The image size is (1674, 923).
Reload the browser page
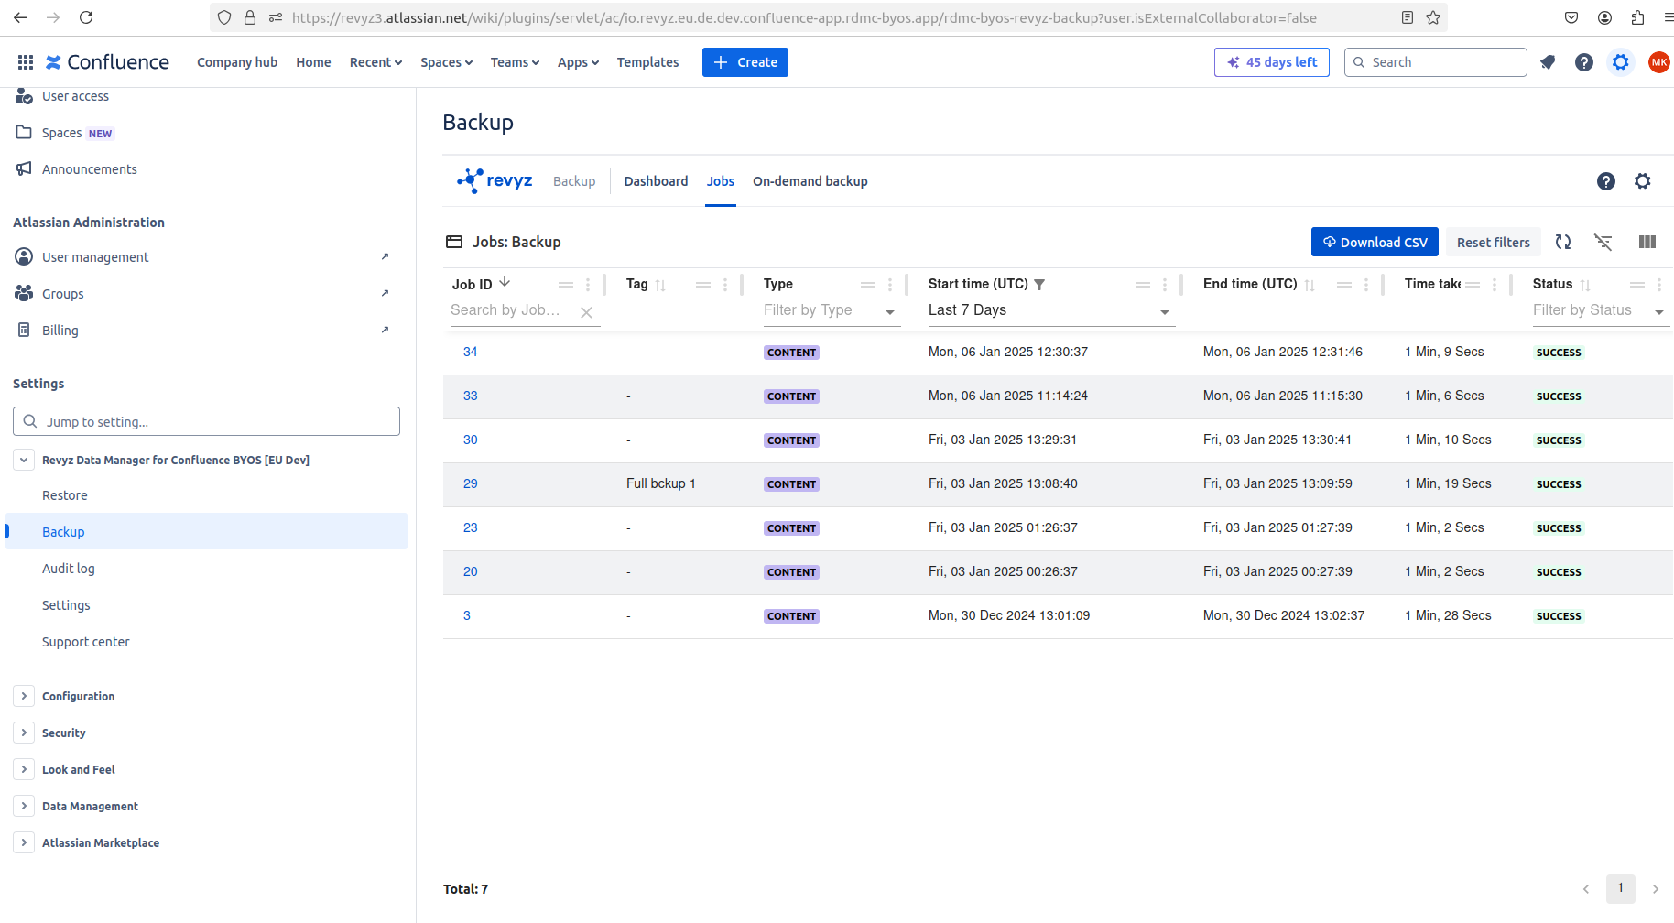86,17
